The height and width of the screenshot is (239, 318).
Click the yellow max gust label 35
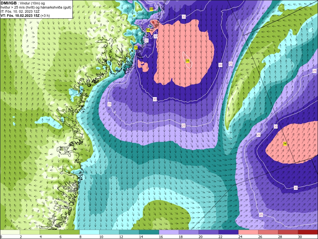(188, 61)
